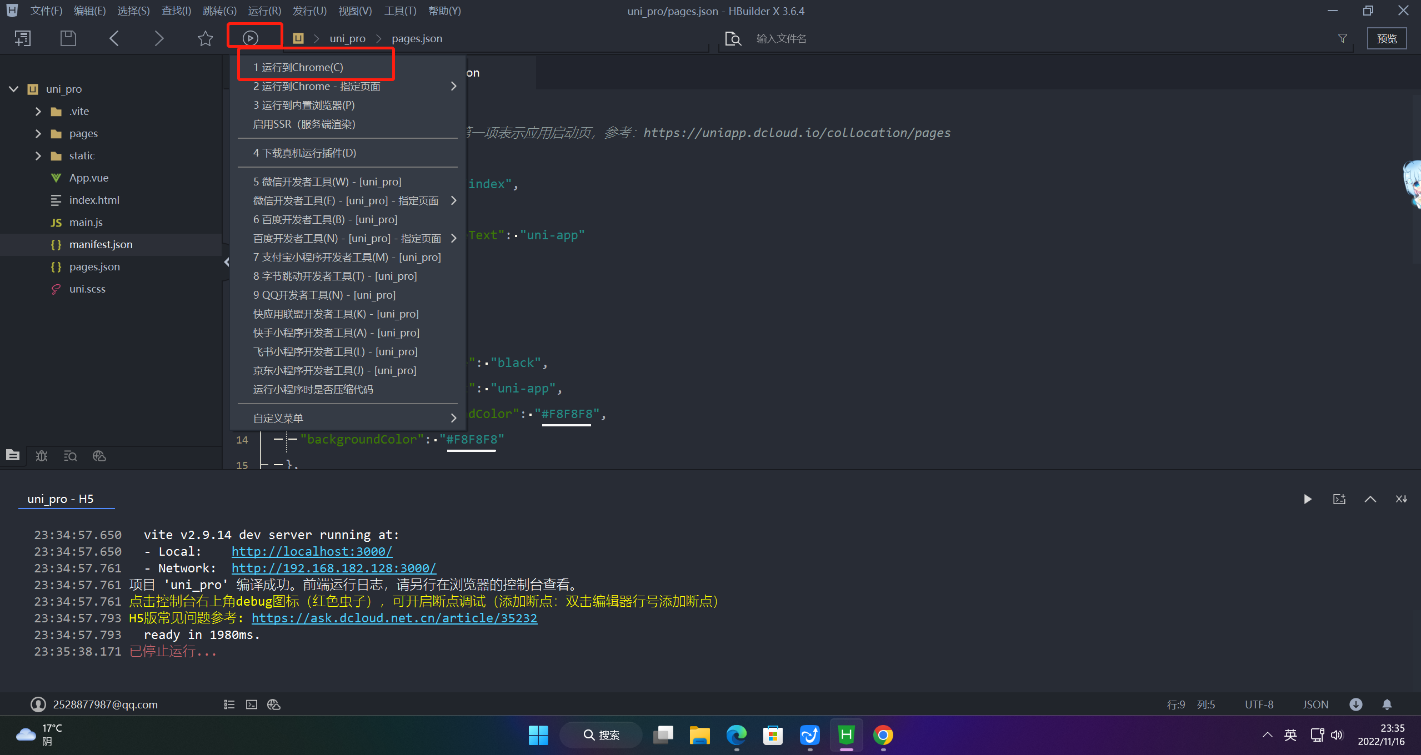This screenshot has height=755, width=1421.
Task: Click the status bar outline list icon
Action: (x=229, y=704)
